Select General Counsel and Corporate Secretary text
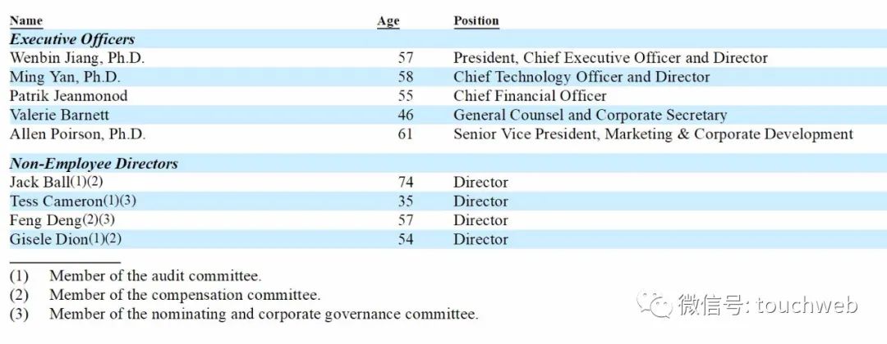The image size is (887, 344). click(x=590, y=115)
